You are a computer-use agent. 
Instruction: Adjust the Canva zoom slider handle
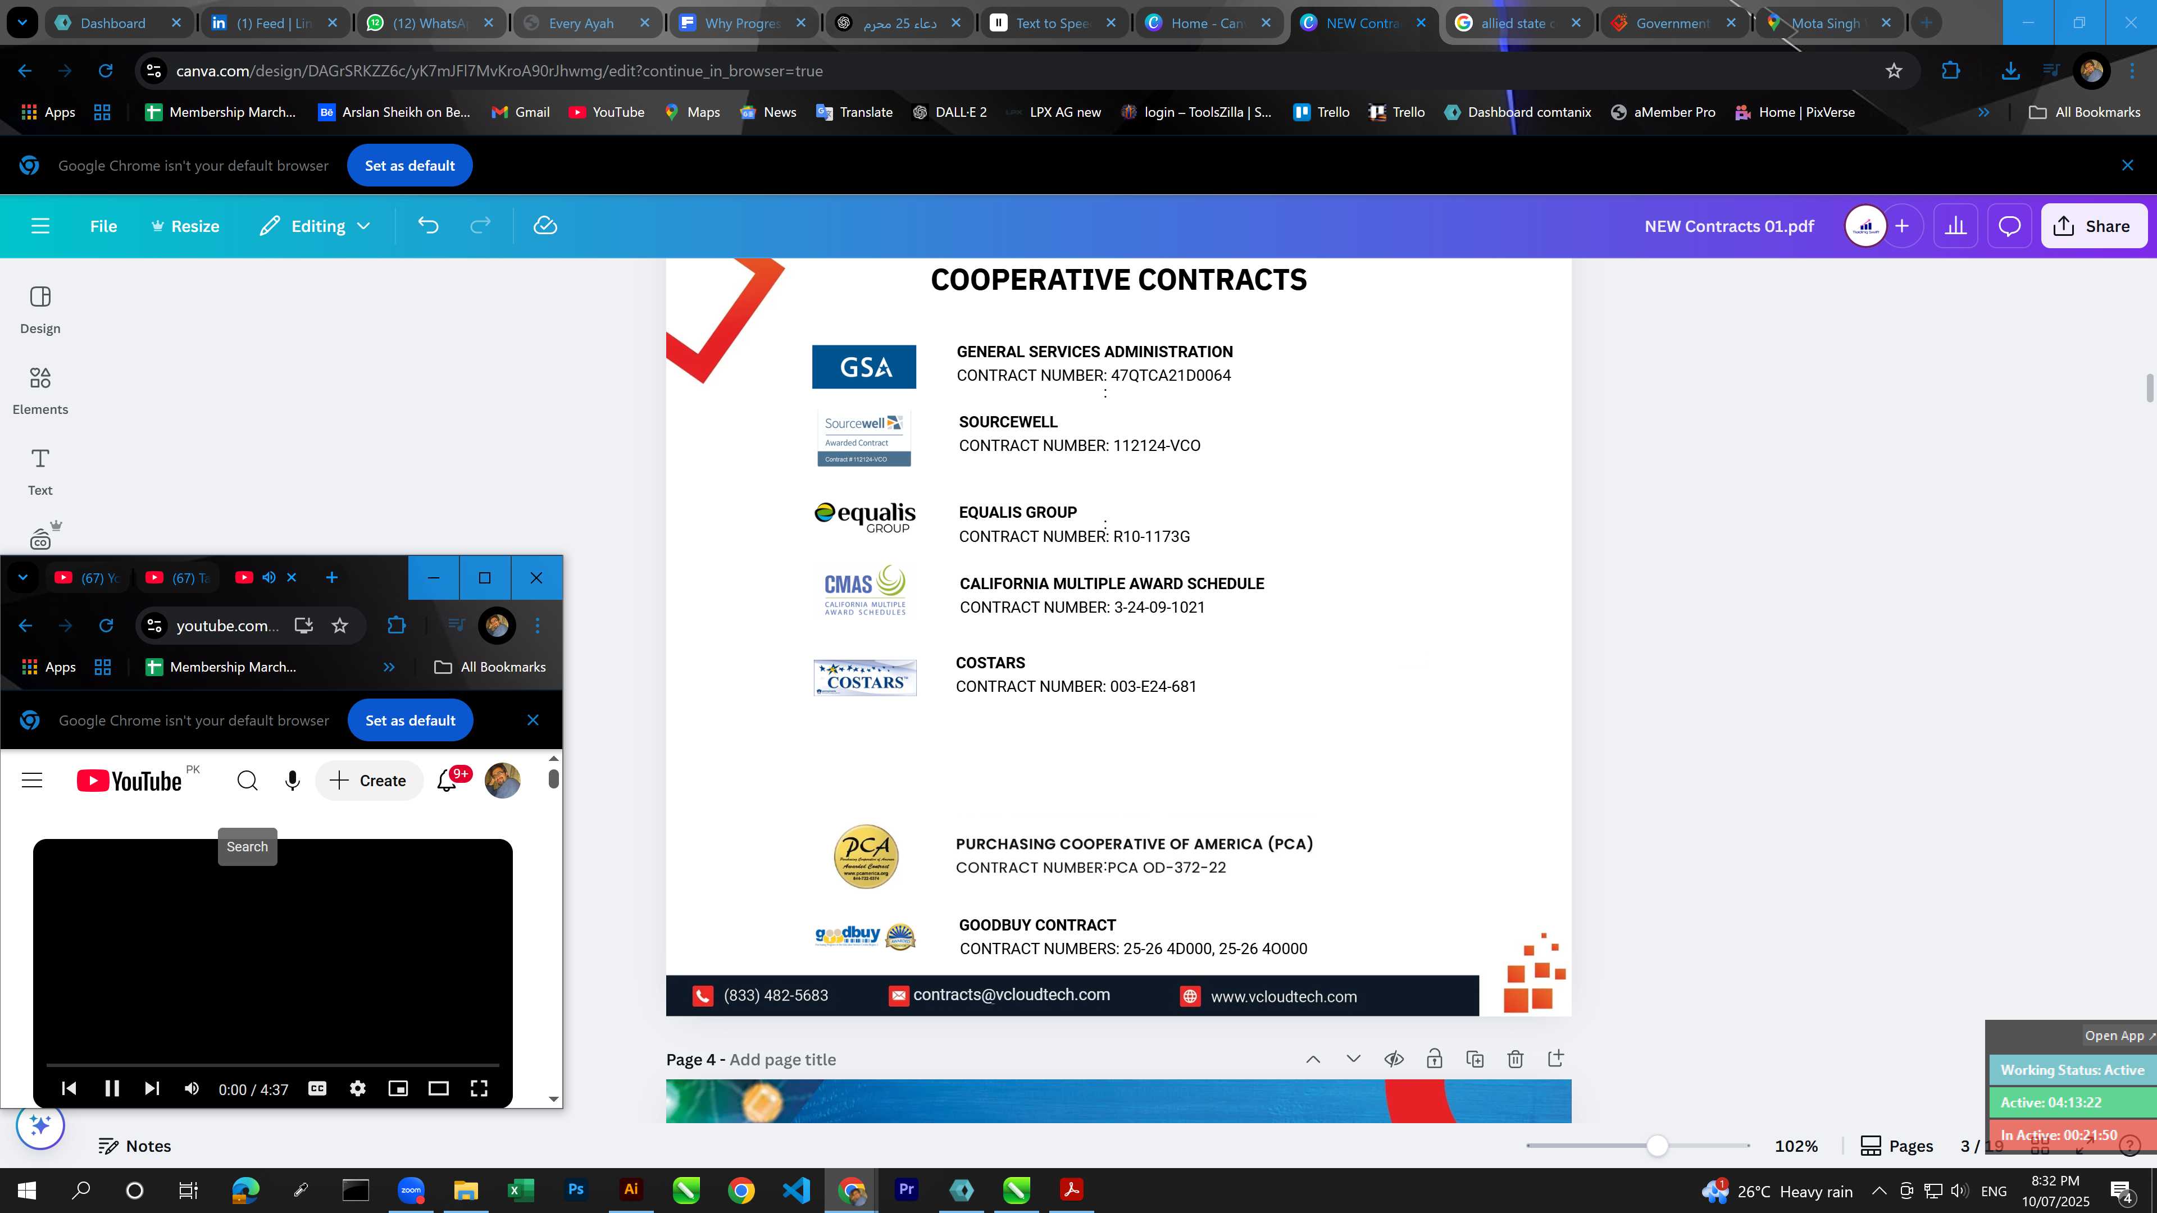[x=1657, y=1146]
